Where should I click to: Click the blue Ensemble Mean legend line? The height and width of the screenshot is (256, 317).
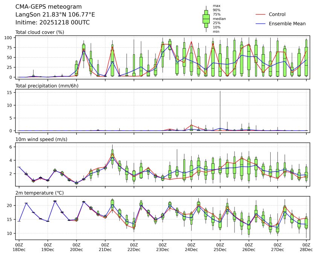261,23
